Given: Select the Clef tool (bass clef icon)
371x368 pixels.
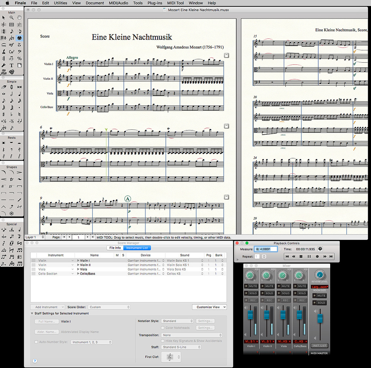Looking at the screenshot, I should click(19, 52).
